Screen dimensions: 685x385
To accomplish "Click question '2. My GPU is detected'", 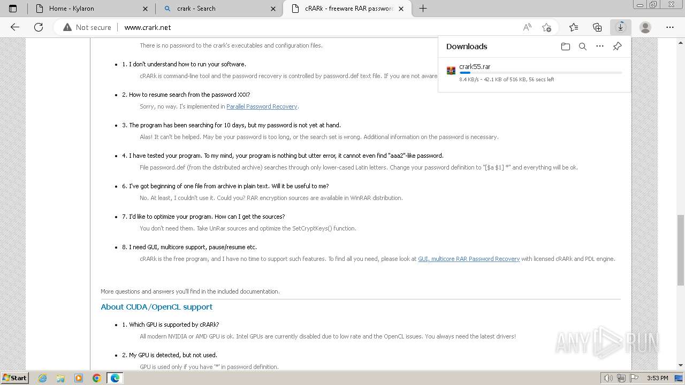I will tap(169, 355).
